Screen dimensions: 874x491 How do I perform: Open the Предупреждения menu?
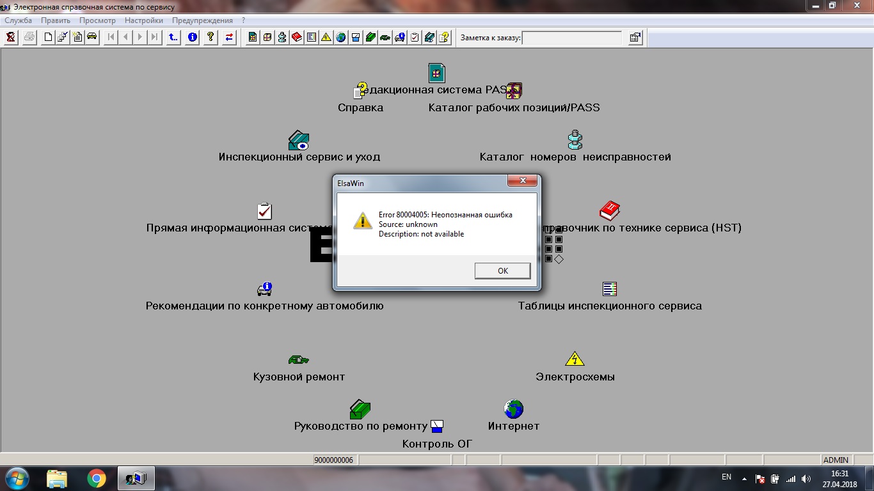click(202, 20)
